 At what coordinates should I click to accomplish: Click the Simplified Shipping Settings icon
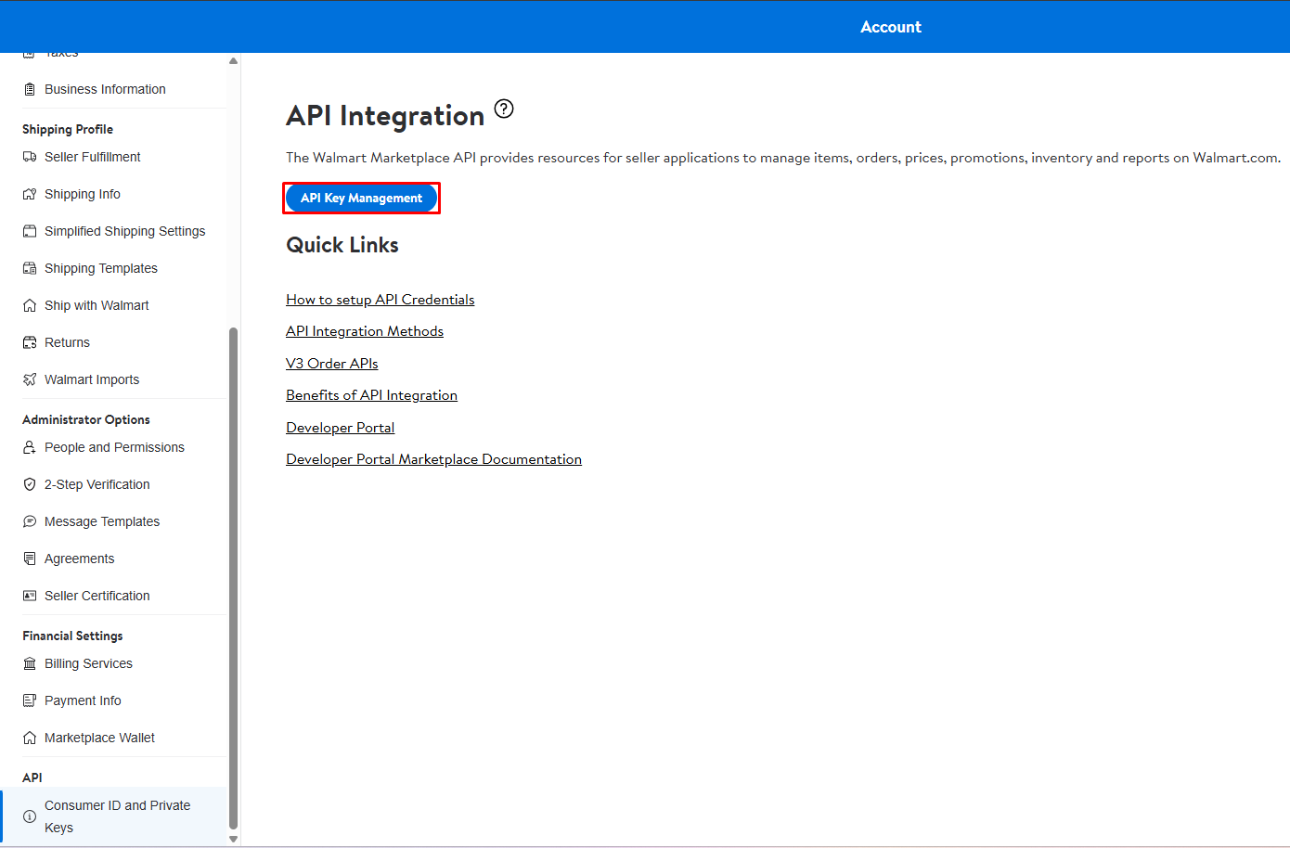(x=30, y=231)
